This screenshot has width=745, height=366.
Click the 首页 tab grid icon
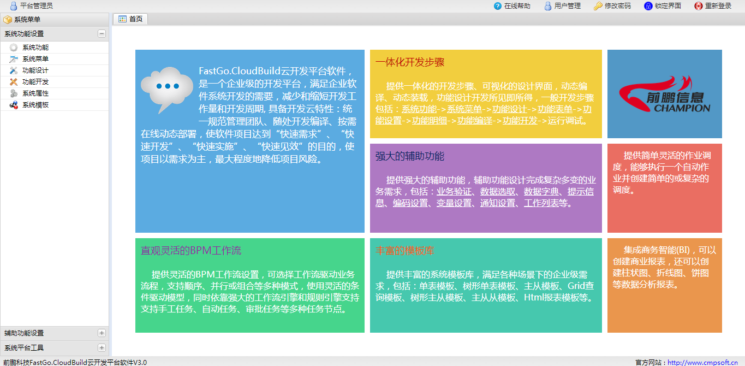click(x=122, y=19)
